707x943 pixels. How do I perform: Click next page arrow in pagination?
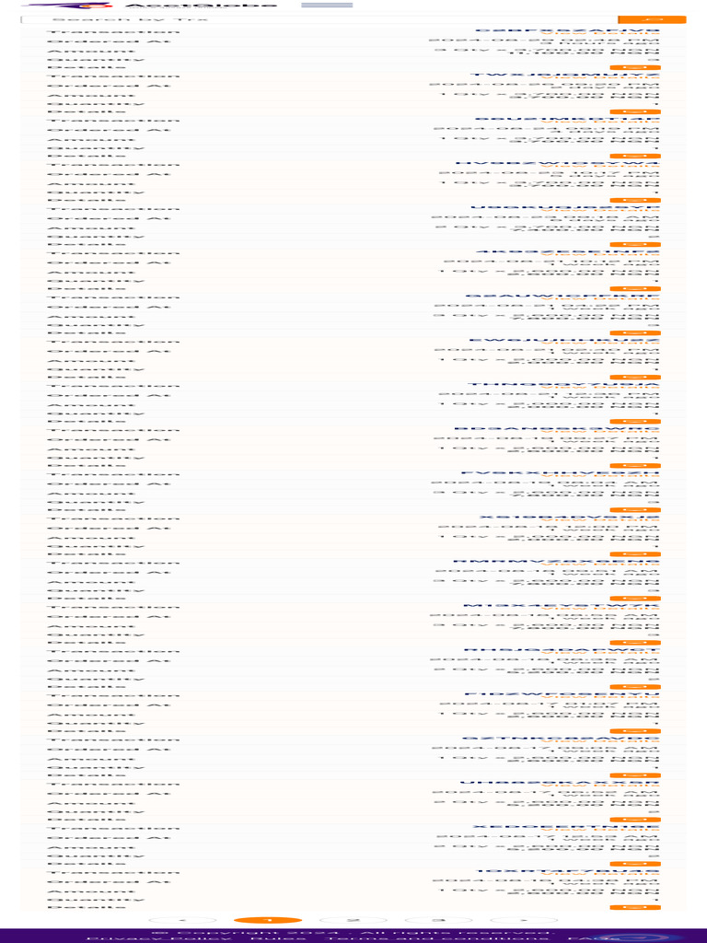(524, 920)
